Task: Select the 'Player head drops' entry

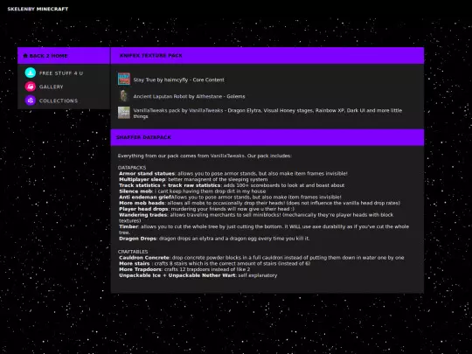Action: pyautogui.click(x=207, y=209)
